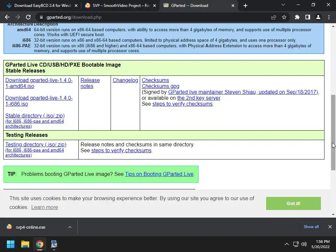The height and width of the screenshot is (252, 336).
Task: Open the Release notes link
Action: [x=90, y=83]
